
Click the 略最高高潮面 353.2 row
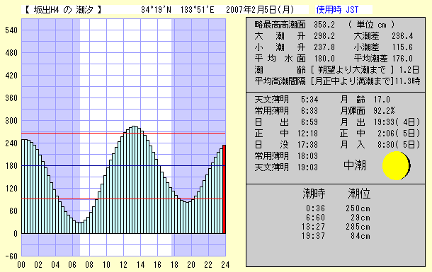point(295,25)
